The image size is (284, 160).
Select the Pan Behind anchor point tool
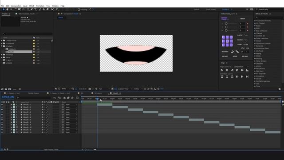point(23,9)
